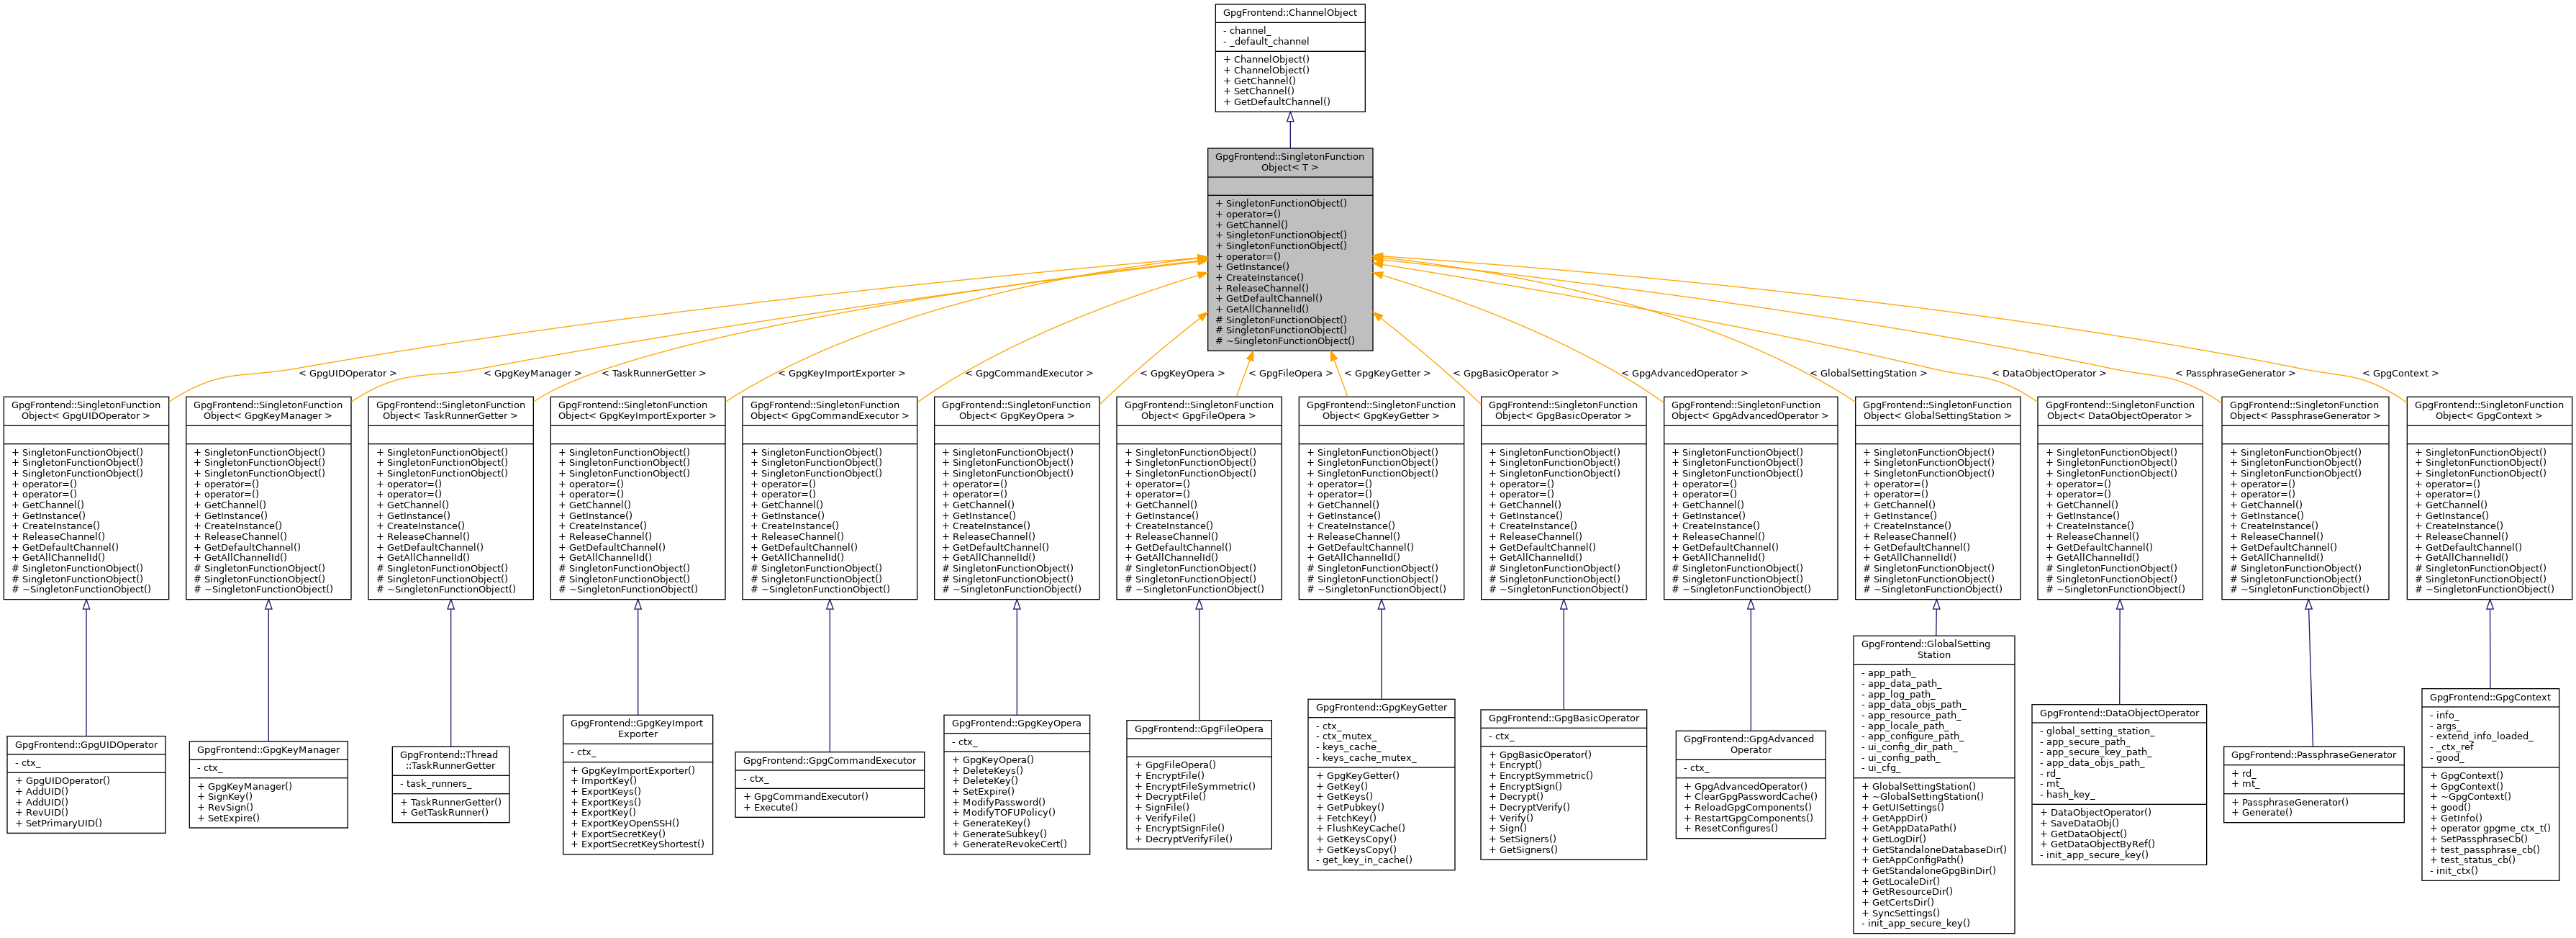Click '- _default_channel' in ChannelObject

click(x=1265, y=42)
